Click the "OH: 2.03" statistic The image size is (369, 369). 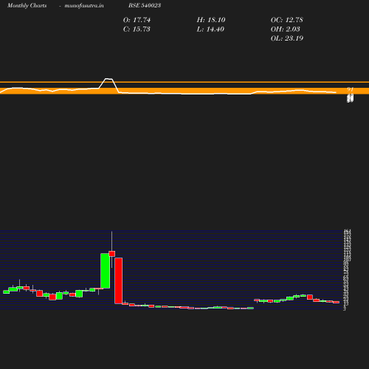pyautogui.click(x=285, y=29)
